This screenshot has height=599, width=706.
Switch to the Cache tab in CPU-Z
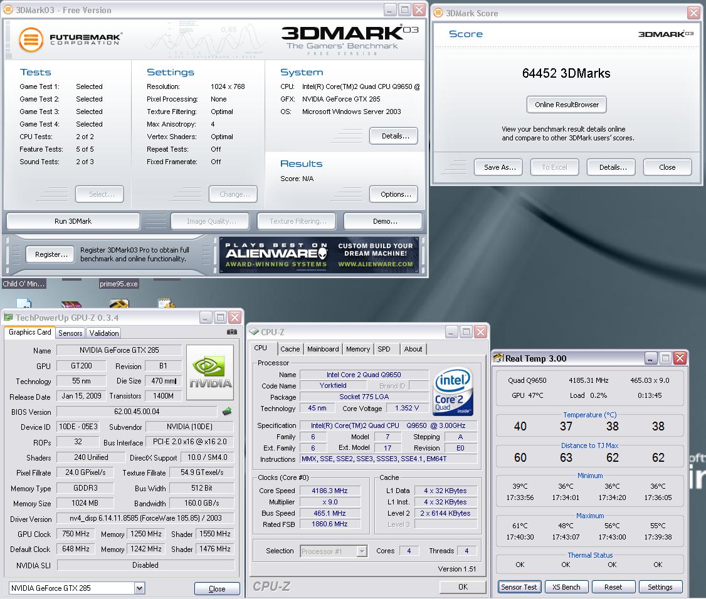pyautogui.click(x=290, y=349)
